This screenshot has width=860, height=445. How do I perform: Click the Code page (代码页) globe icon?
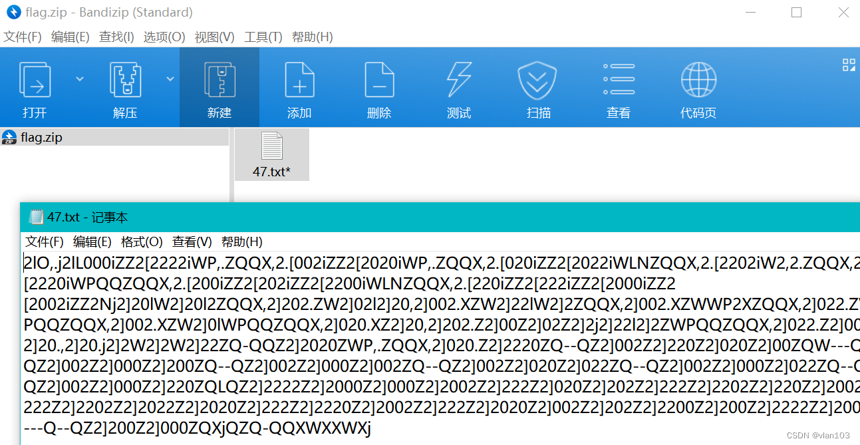(698, 80)
